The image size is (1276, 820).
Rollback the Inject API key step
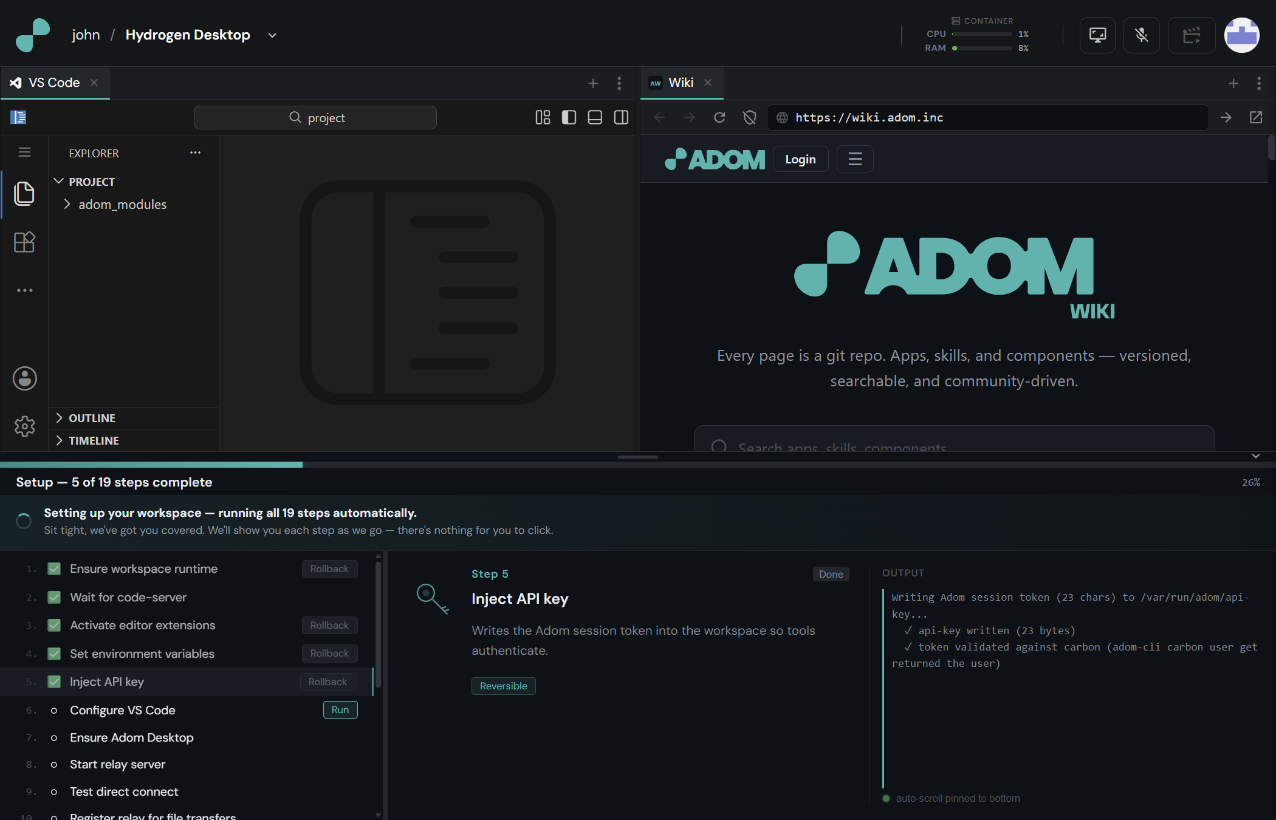pos(328,682)
